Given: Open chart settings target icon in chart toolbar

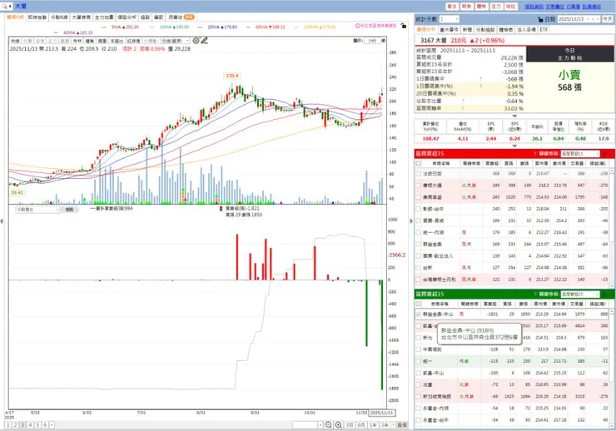Looking at the screenshot, I should pos(196,41).
